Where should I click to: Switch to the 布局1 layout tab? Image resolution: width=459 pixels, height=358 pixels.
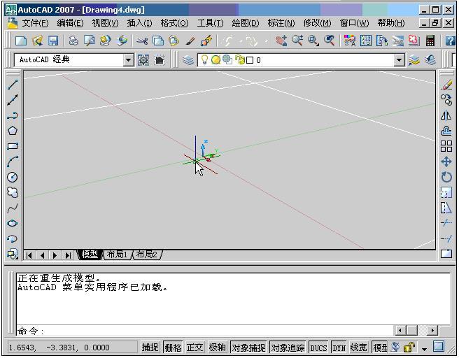(x=118, y=255)
